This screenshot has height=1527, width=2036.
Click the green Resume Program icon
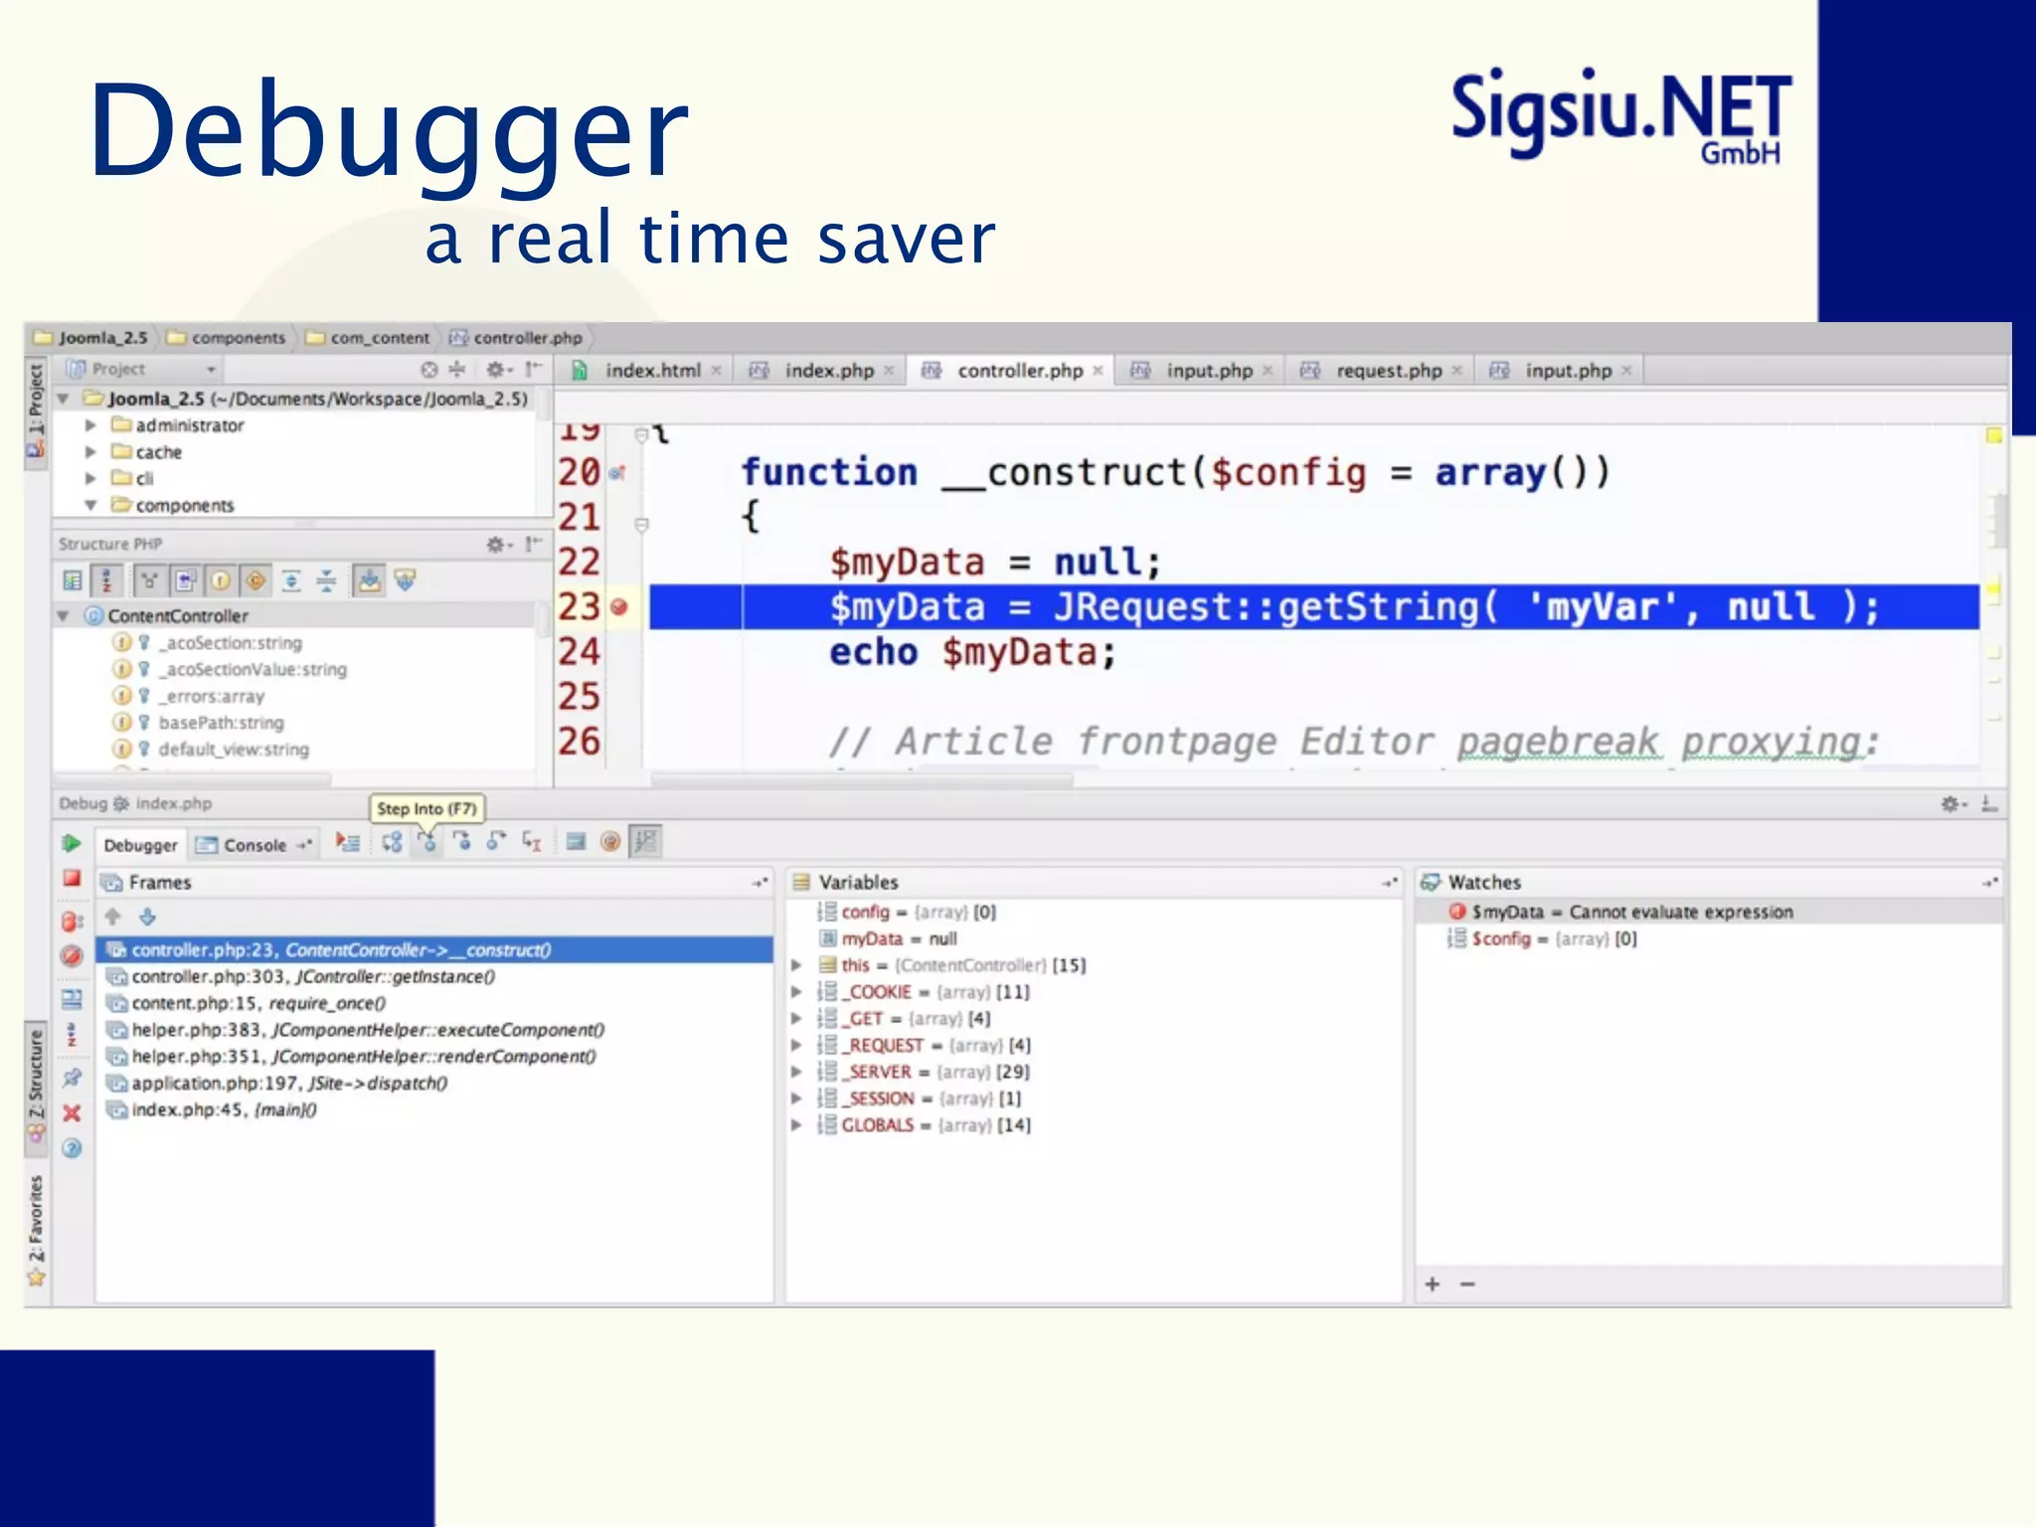tap(71, 843)
